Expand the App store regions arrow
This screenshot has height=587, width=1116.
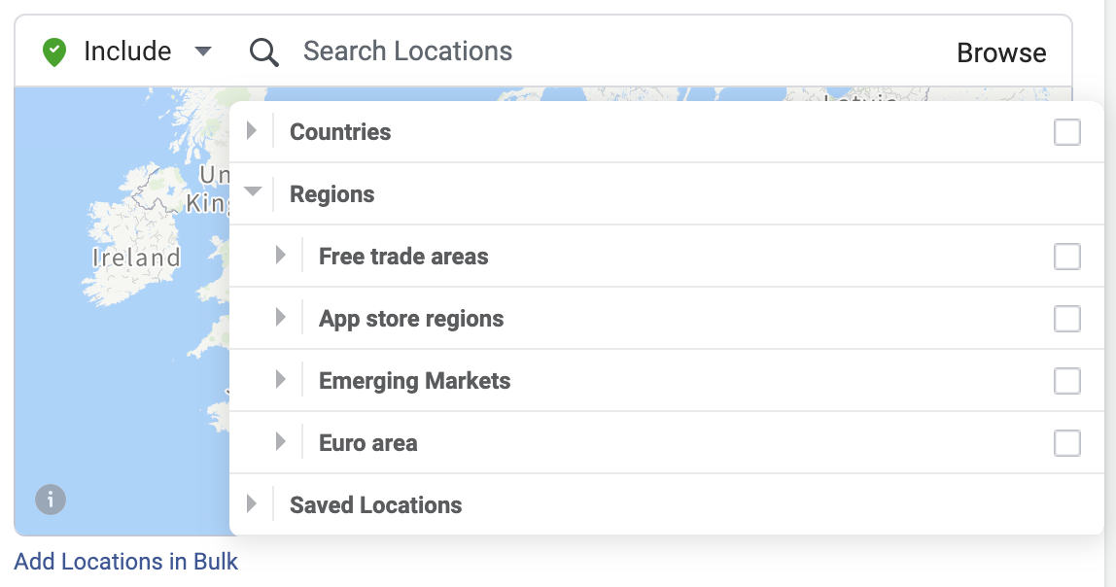(x=281, y=318)
